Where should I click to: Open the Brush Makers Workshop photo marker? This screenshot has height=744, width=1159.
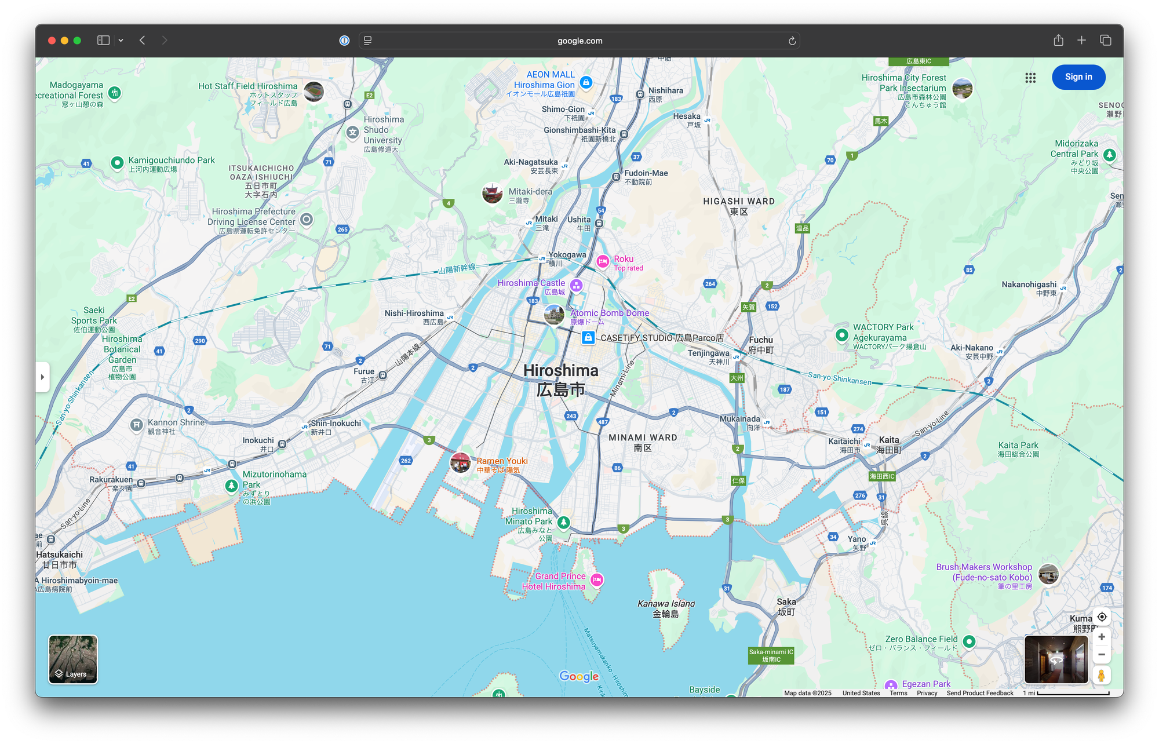[1048, 574]
